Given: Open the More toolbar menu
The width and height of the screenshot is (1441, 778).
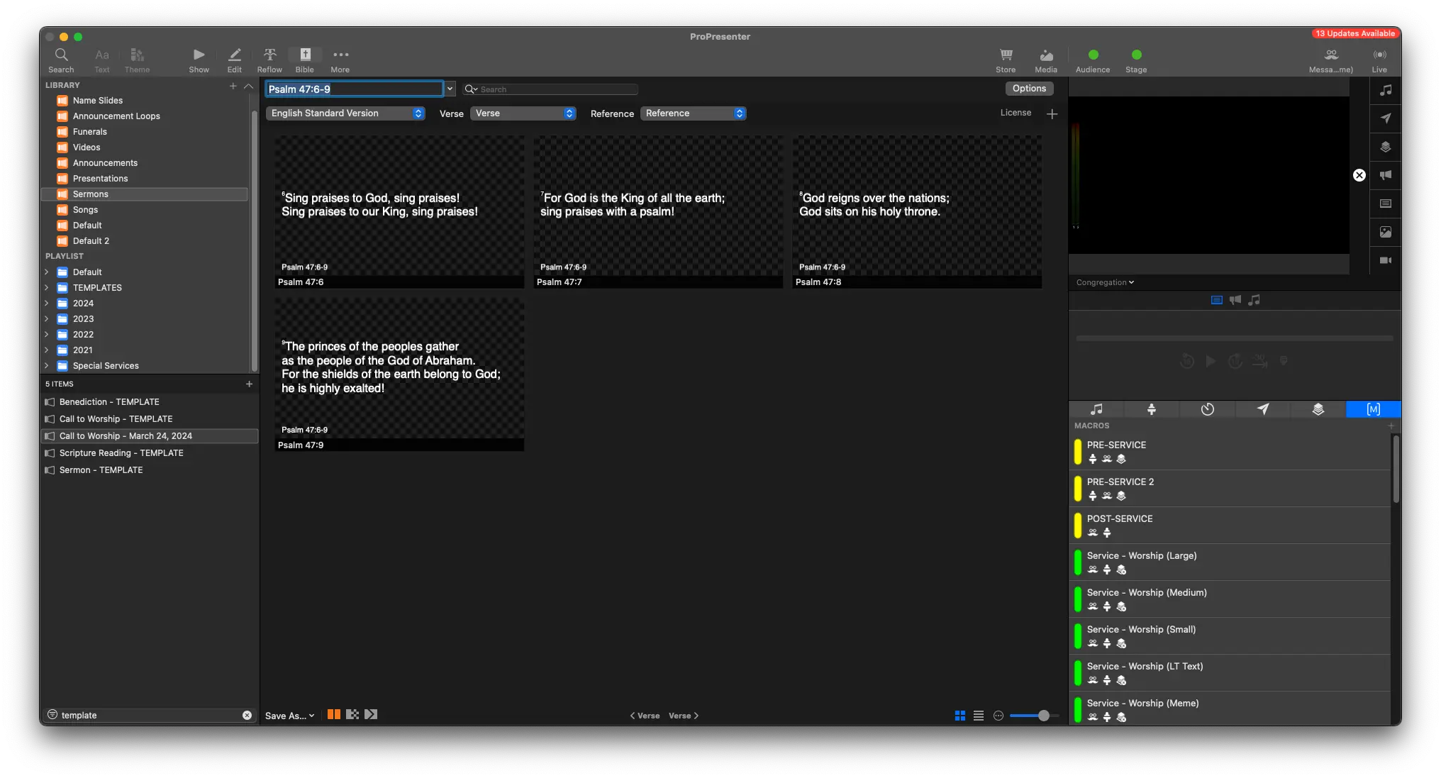Looking at the screenshot, I should [x=340, y=55].
